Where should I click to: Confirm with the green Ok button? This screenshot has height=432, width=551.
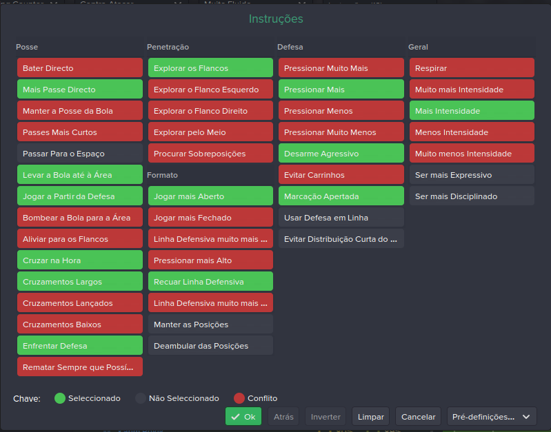243,417
